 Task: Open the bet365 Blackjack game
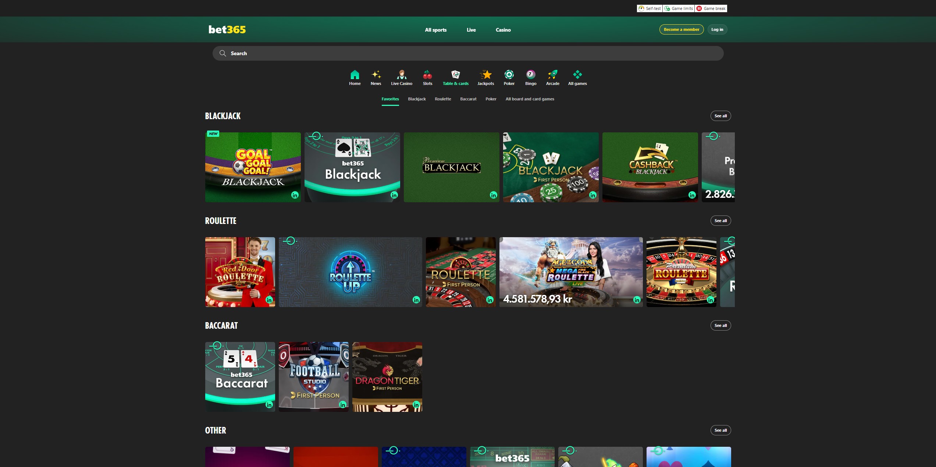352,167
